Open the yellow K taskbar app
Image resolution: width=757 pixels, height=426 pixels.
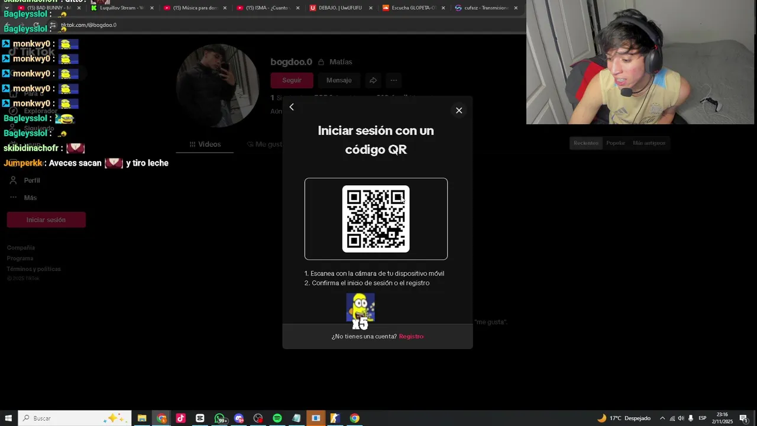[335, 418]
